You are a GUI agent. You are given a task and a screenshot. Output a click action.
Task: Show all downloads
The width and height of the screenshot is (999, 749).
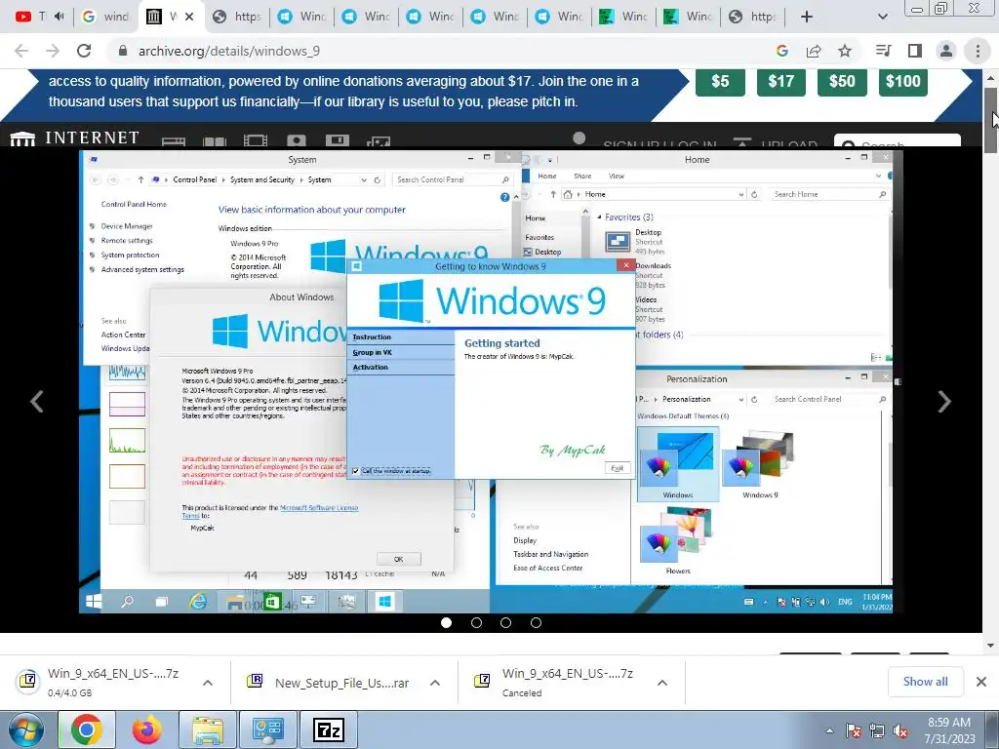[x=925, y=682]
